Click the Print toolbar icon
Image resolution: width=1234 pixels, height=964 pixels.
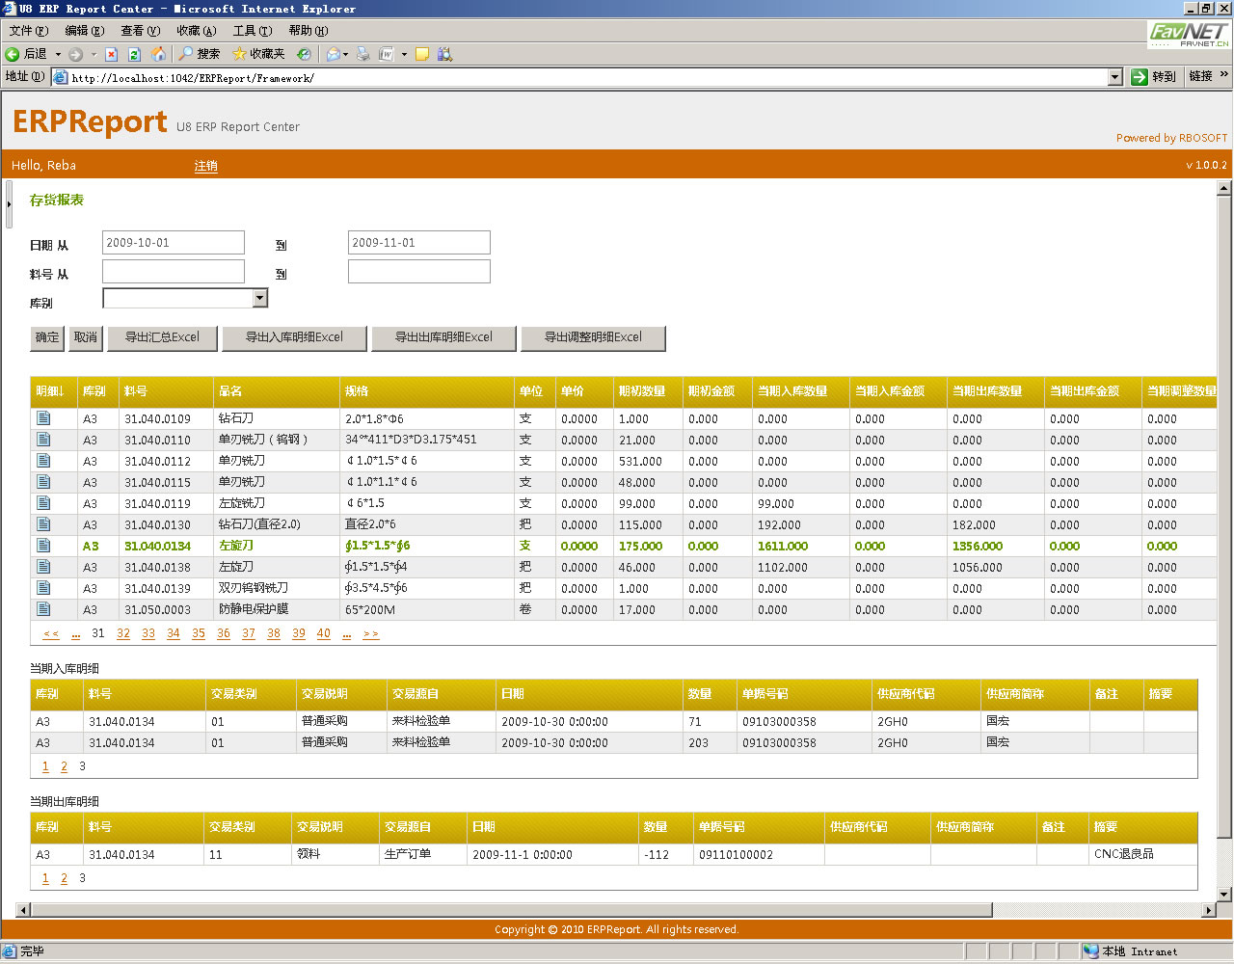pyautogui.click(x=363, y=54)
